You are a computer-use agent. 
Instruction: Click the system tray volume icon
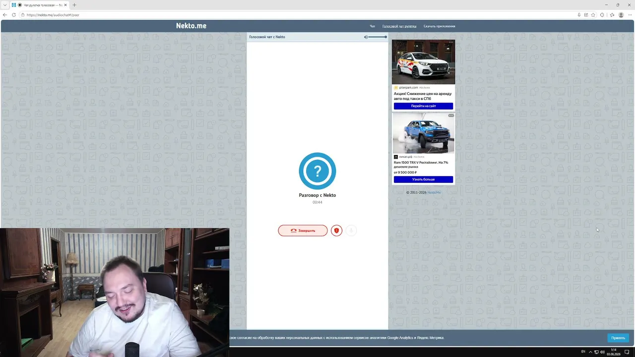coord(602,352)
